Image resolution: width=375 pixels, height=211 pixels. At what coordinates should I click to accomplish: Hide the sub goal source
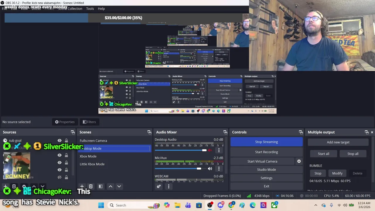point(59,141)
